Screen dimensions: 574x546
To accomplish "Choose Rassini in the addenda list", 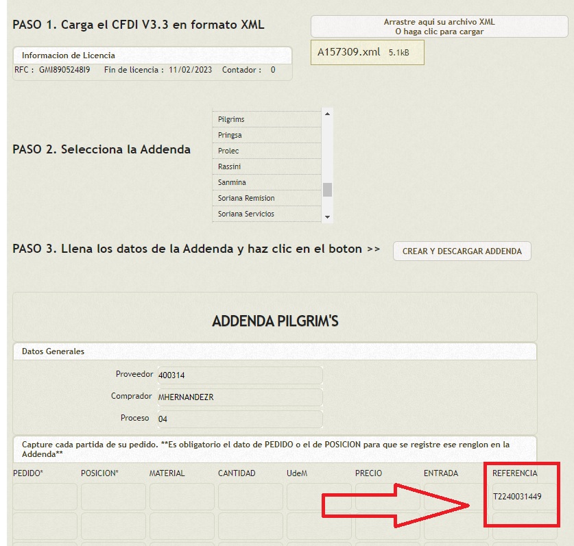I will click(x=267, y=166).
